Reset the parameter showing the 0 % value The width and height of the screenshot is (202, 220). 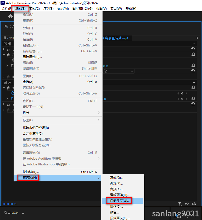coord(193,65)
